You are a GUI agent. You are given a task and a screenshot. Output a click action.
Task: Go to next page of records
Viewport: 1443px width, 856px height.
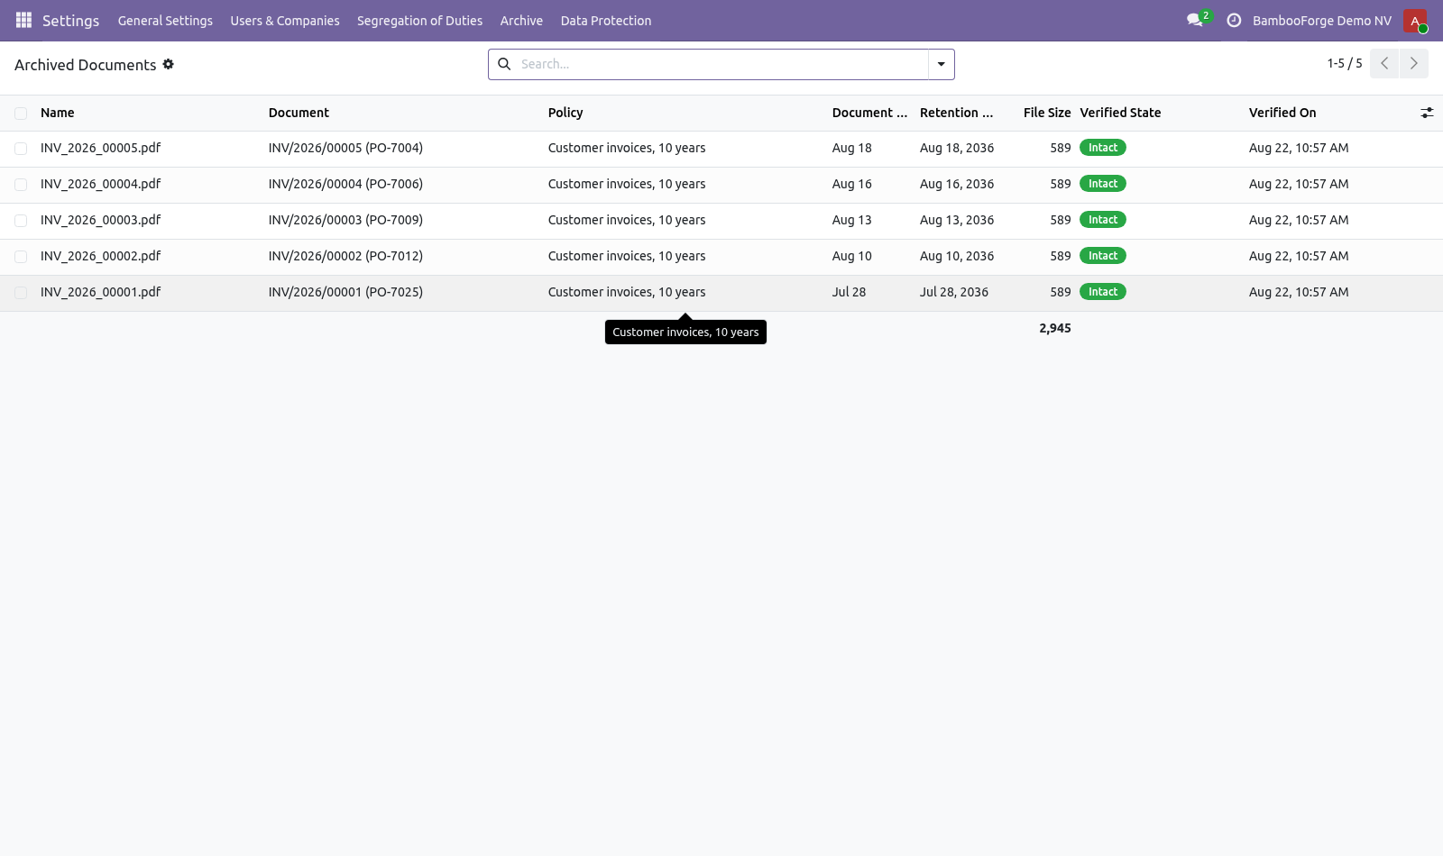[x=1413, y=63]
